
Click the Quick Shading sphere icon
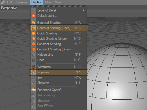[x=33, y=33]
